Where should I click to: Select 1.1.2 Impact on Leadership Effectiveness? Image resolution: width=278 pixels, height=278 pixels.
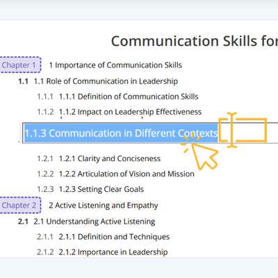click(x=130, y=112)
